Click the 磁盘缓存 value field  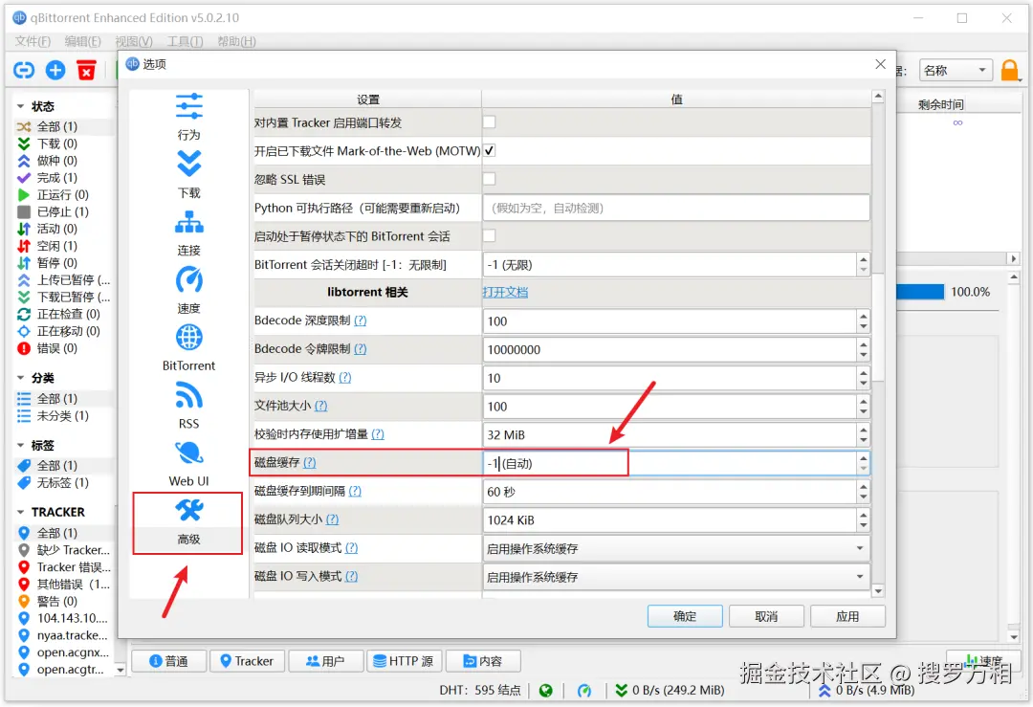(670, 463)
